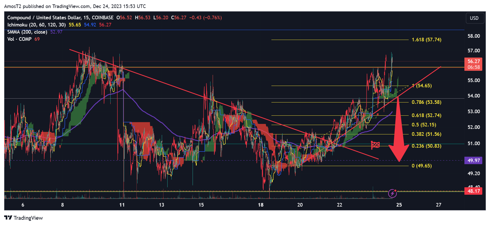Click date 15 on the time axis

(201, 205)
